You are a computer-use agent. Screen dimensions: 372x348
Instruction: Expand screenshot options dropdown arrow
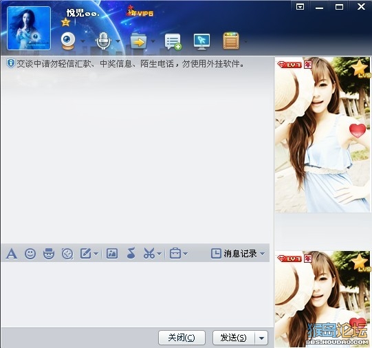coord(160,254)
